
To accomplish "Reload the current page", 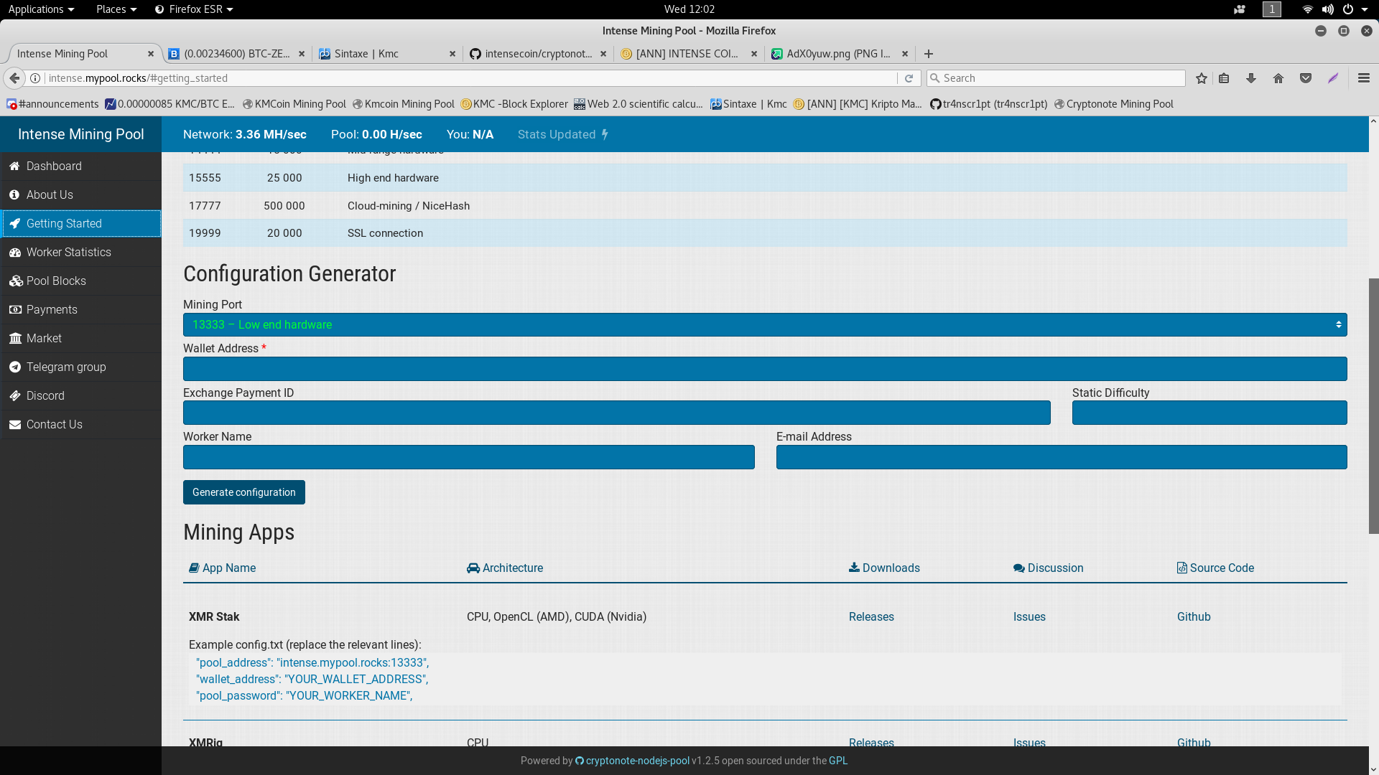I will pos(909,78).
